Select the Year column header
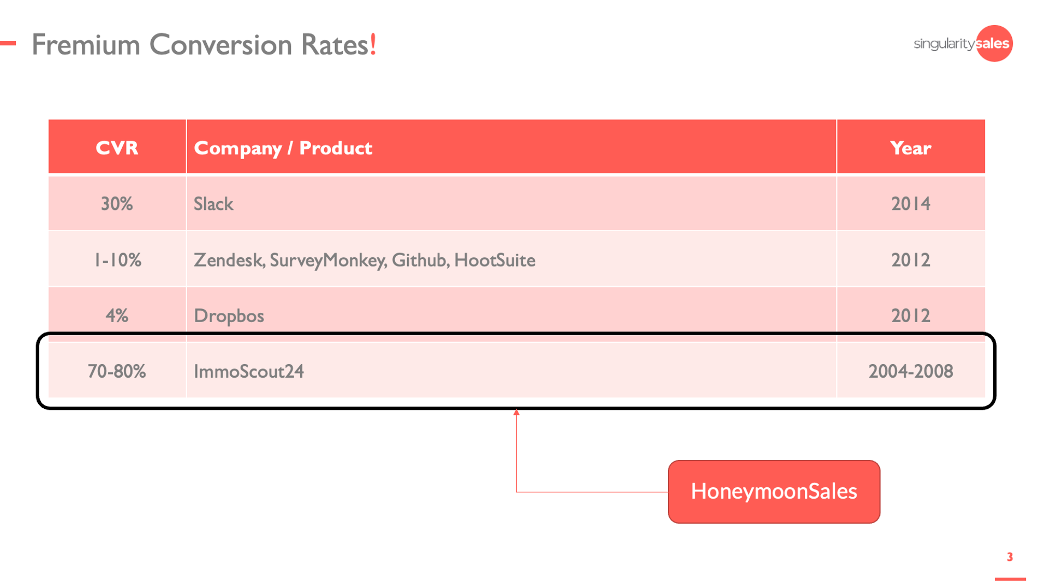The height and width of the screenshot is (581, 1038). point(910,148)
